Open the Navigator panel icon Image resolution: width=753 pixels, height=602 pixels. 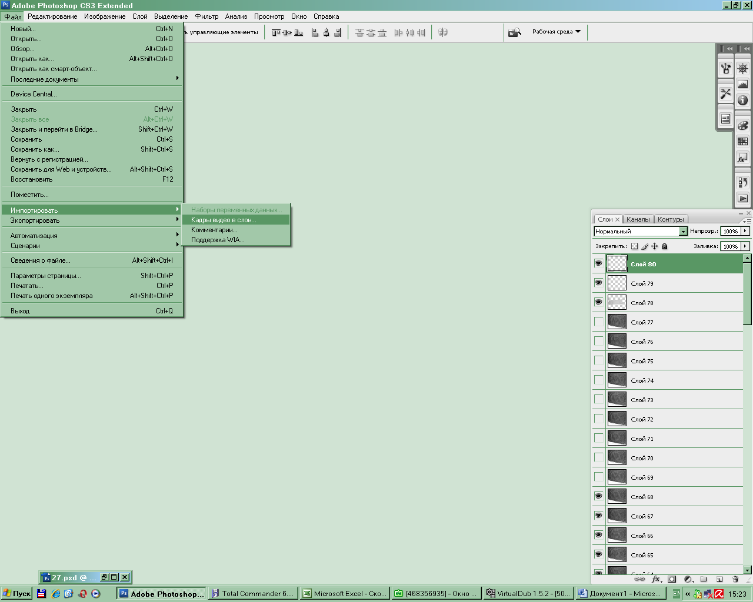point(743,68)
